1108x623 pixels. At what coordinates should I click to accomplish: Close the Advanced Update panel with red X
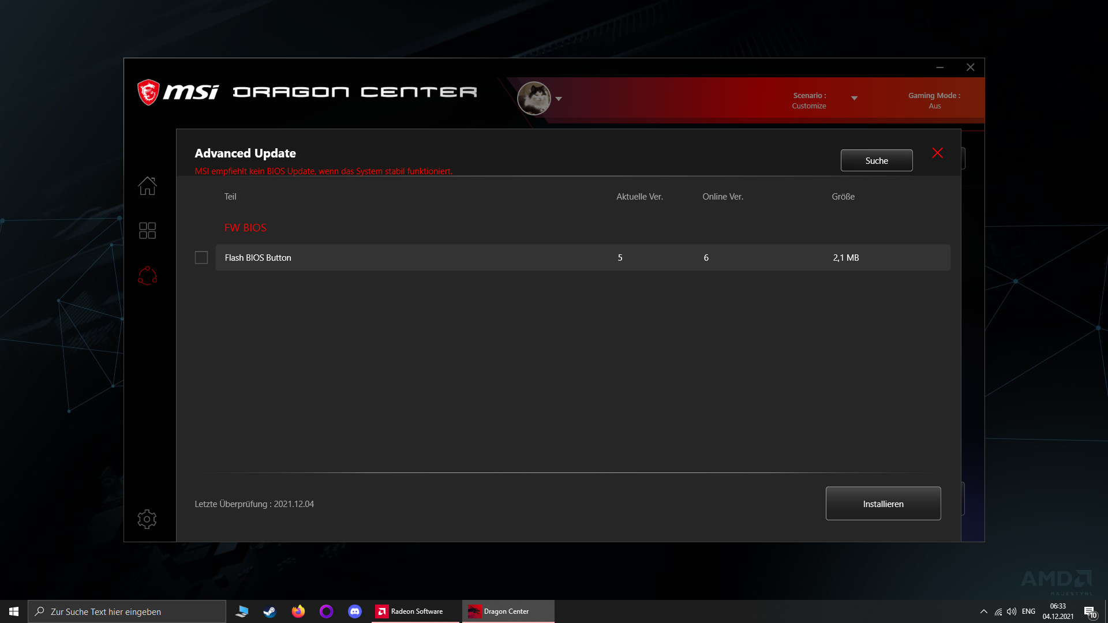click(x=937, y=153)
